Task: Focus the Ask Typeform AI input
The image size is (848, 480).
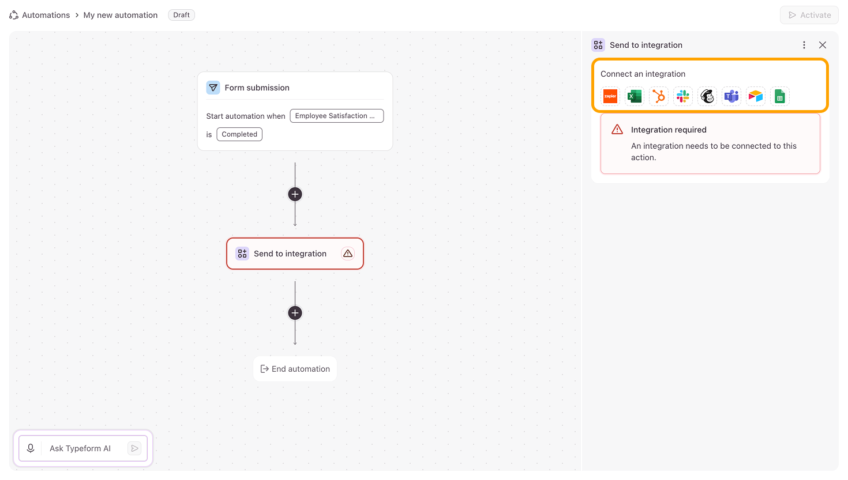Action: 84,448
